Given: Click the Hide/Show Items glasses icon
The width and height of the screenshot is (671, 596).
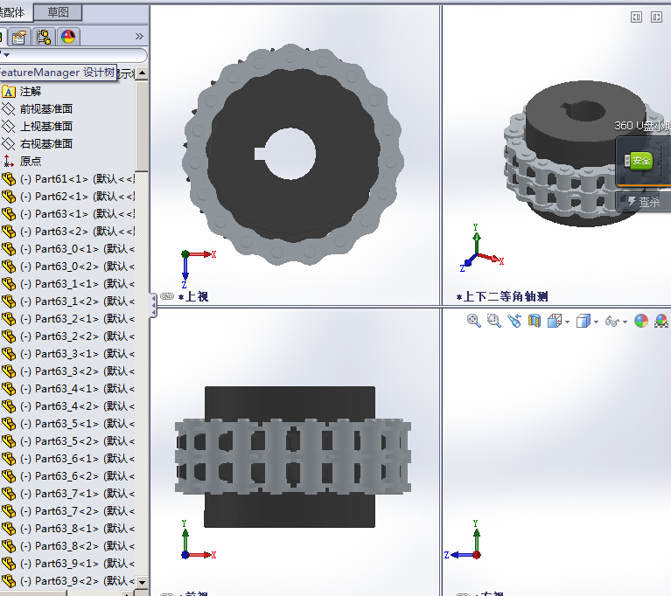Looking at the screenshot, I should tap(612, 322).
